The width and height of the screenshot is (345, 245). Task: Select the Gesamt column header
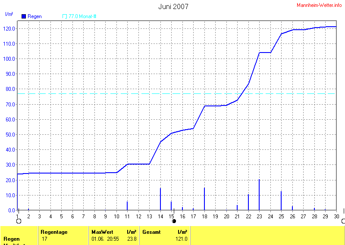(151, 232)
